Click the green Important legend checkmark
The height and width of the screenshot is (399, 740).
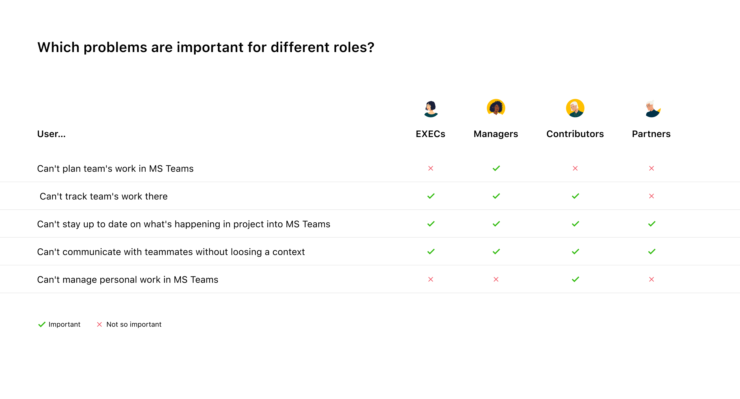tap(42, 324)
